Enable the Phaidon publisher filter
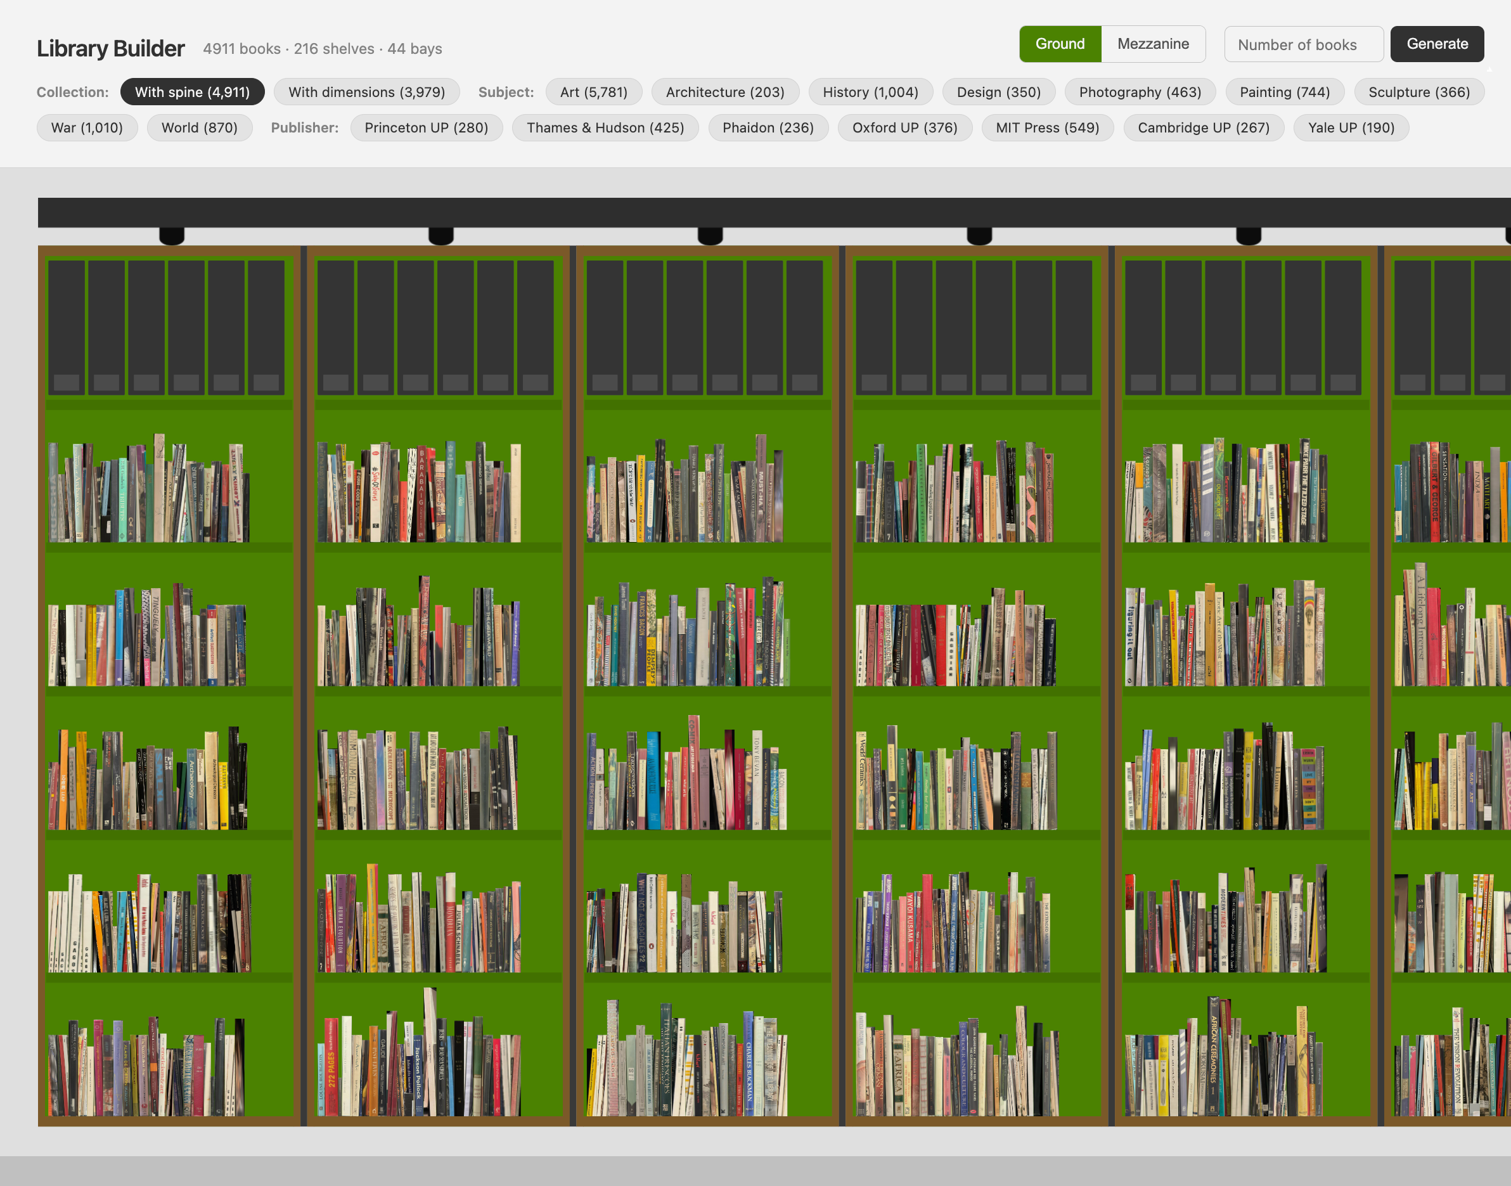 tap(768, 128)
